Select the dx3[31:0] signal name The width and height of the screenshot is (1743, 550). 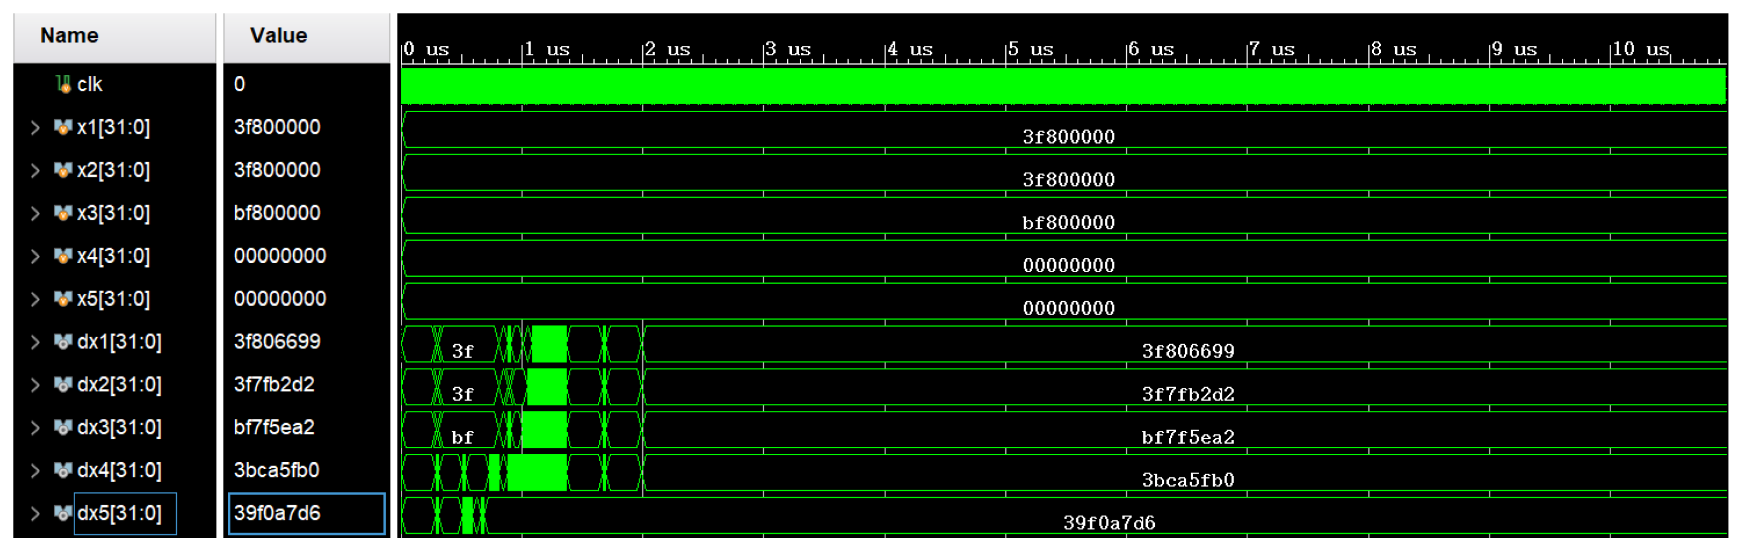(119, 427)
